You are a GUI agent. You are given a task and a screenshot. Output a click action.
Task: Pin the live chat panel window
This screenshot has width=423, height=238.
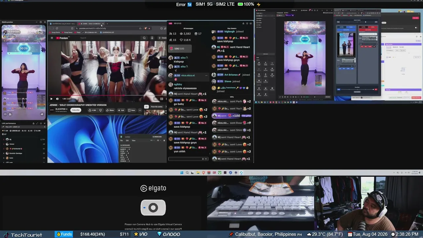[x=243, y=23]
